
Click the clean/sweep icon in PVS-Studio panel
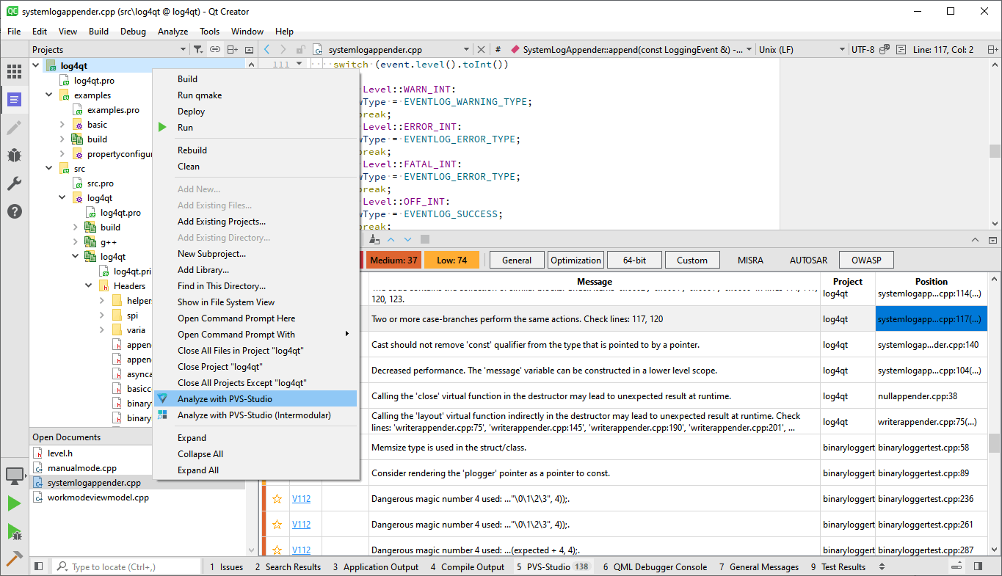[x=374, y=238]
